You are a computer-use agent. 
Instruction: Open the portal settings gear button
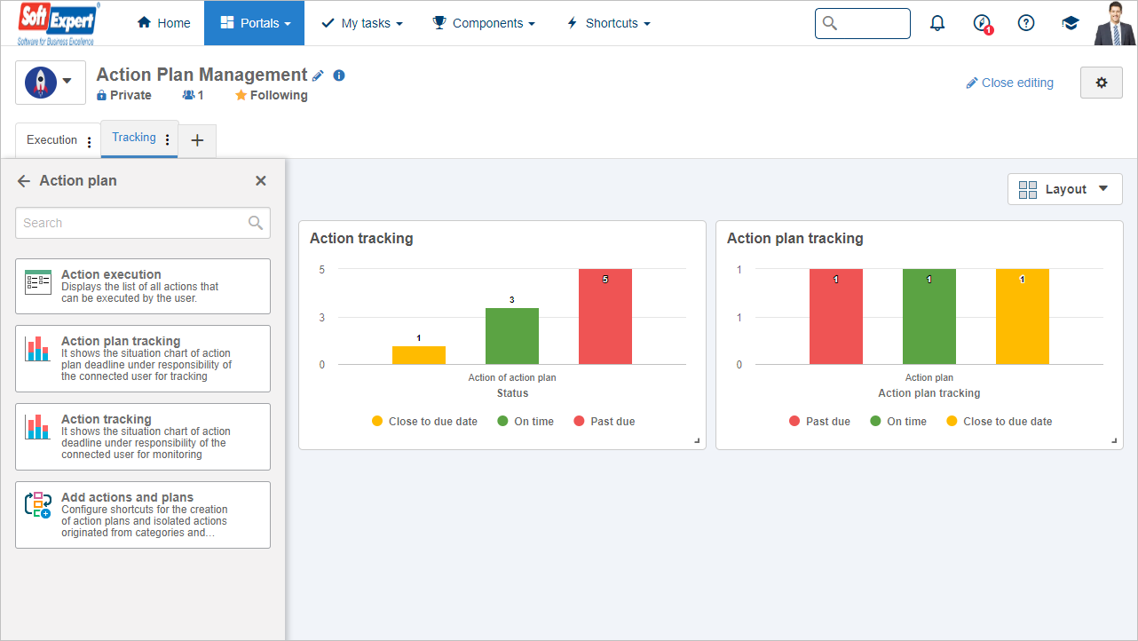[1102, 83]
